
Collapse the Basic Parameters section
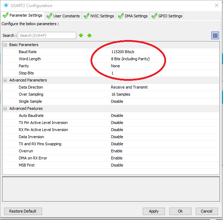pos(5,45)
